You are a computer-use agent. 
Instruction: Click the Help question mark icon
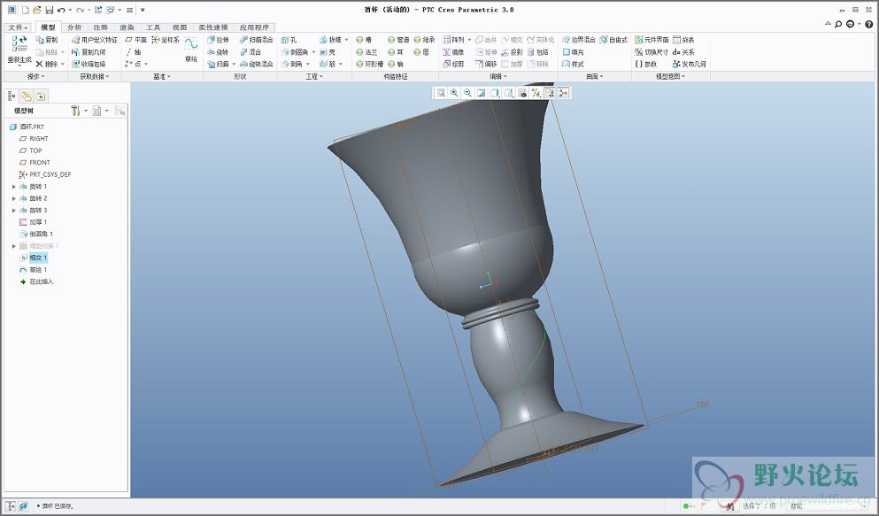tap(869, 24)
